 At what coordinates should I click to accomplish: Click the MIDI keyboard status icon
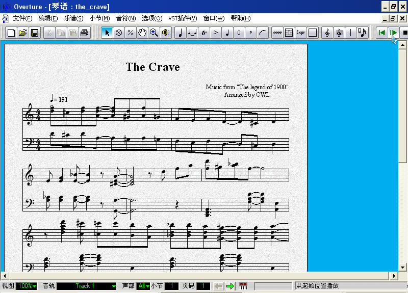[243, 286]
